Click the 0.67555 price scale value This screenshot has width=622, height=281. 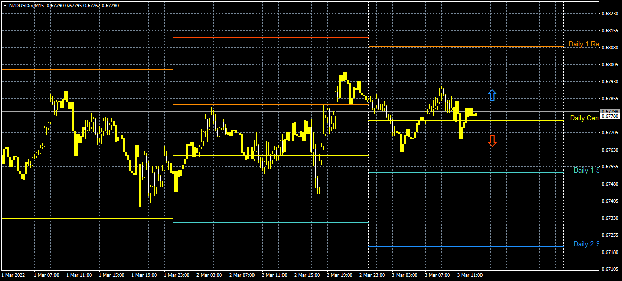tap(610, 167)
